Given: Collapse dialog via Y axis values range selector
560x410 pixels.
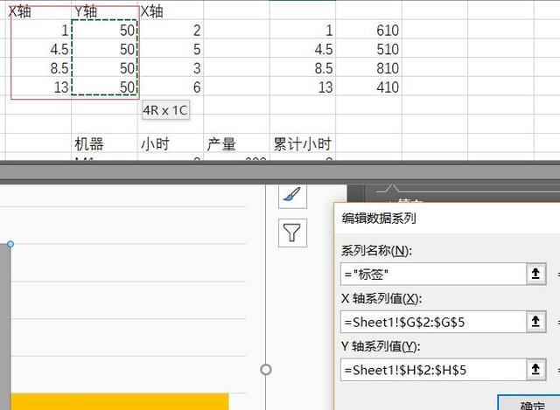Looking at the screenshot, I should pos(535,370).
